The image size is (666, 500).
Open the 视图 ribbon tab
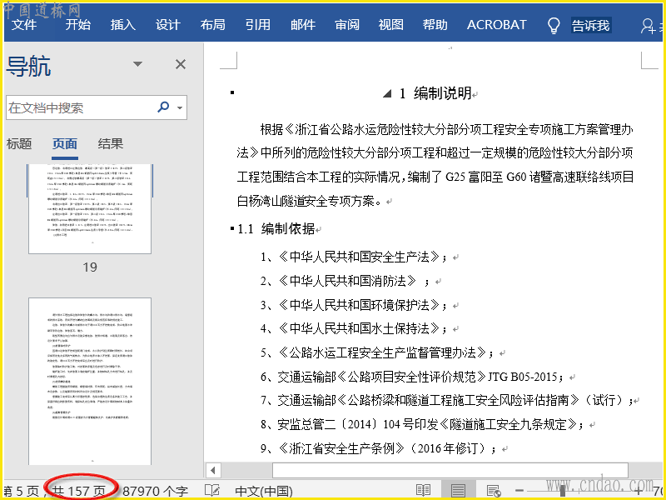pyautogui.click(x=390, y=25)
